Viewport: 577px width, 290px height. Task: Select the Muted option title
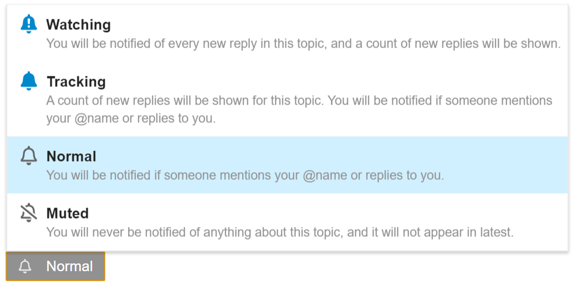click(x=68, y=213)
